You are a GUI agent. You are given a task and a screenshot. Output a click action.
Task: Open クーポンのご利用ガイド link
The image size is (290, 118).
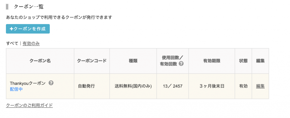coord(29,106)
